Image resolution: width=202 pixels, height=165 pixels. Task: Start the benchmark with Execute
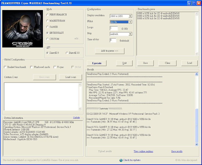97,63
